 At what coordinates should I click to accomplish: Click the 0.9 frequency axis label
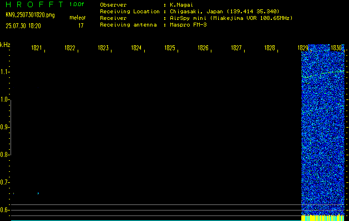[4, 127]
